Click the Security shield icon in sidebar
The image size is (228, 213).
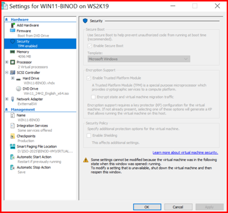pos(13,41)
